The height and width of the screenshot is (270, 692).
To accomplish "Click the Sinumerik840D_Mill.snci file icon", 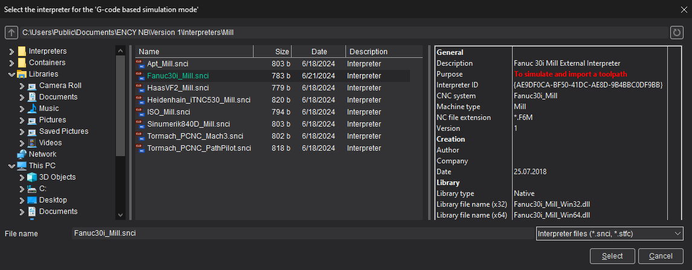I will tap(140, 124).
